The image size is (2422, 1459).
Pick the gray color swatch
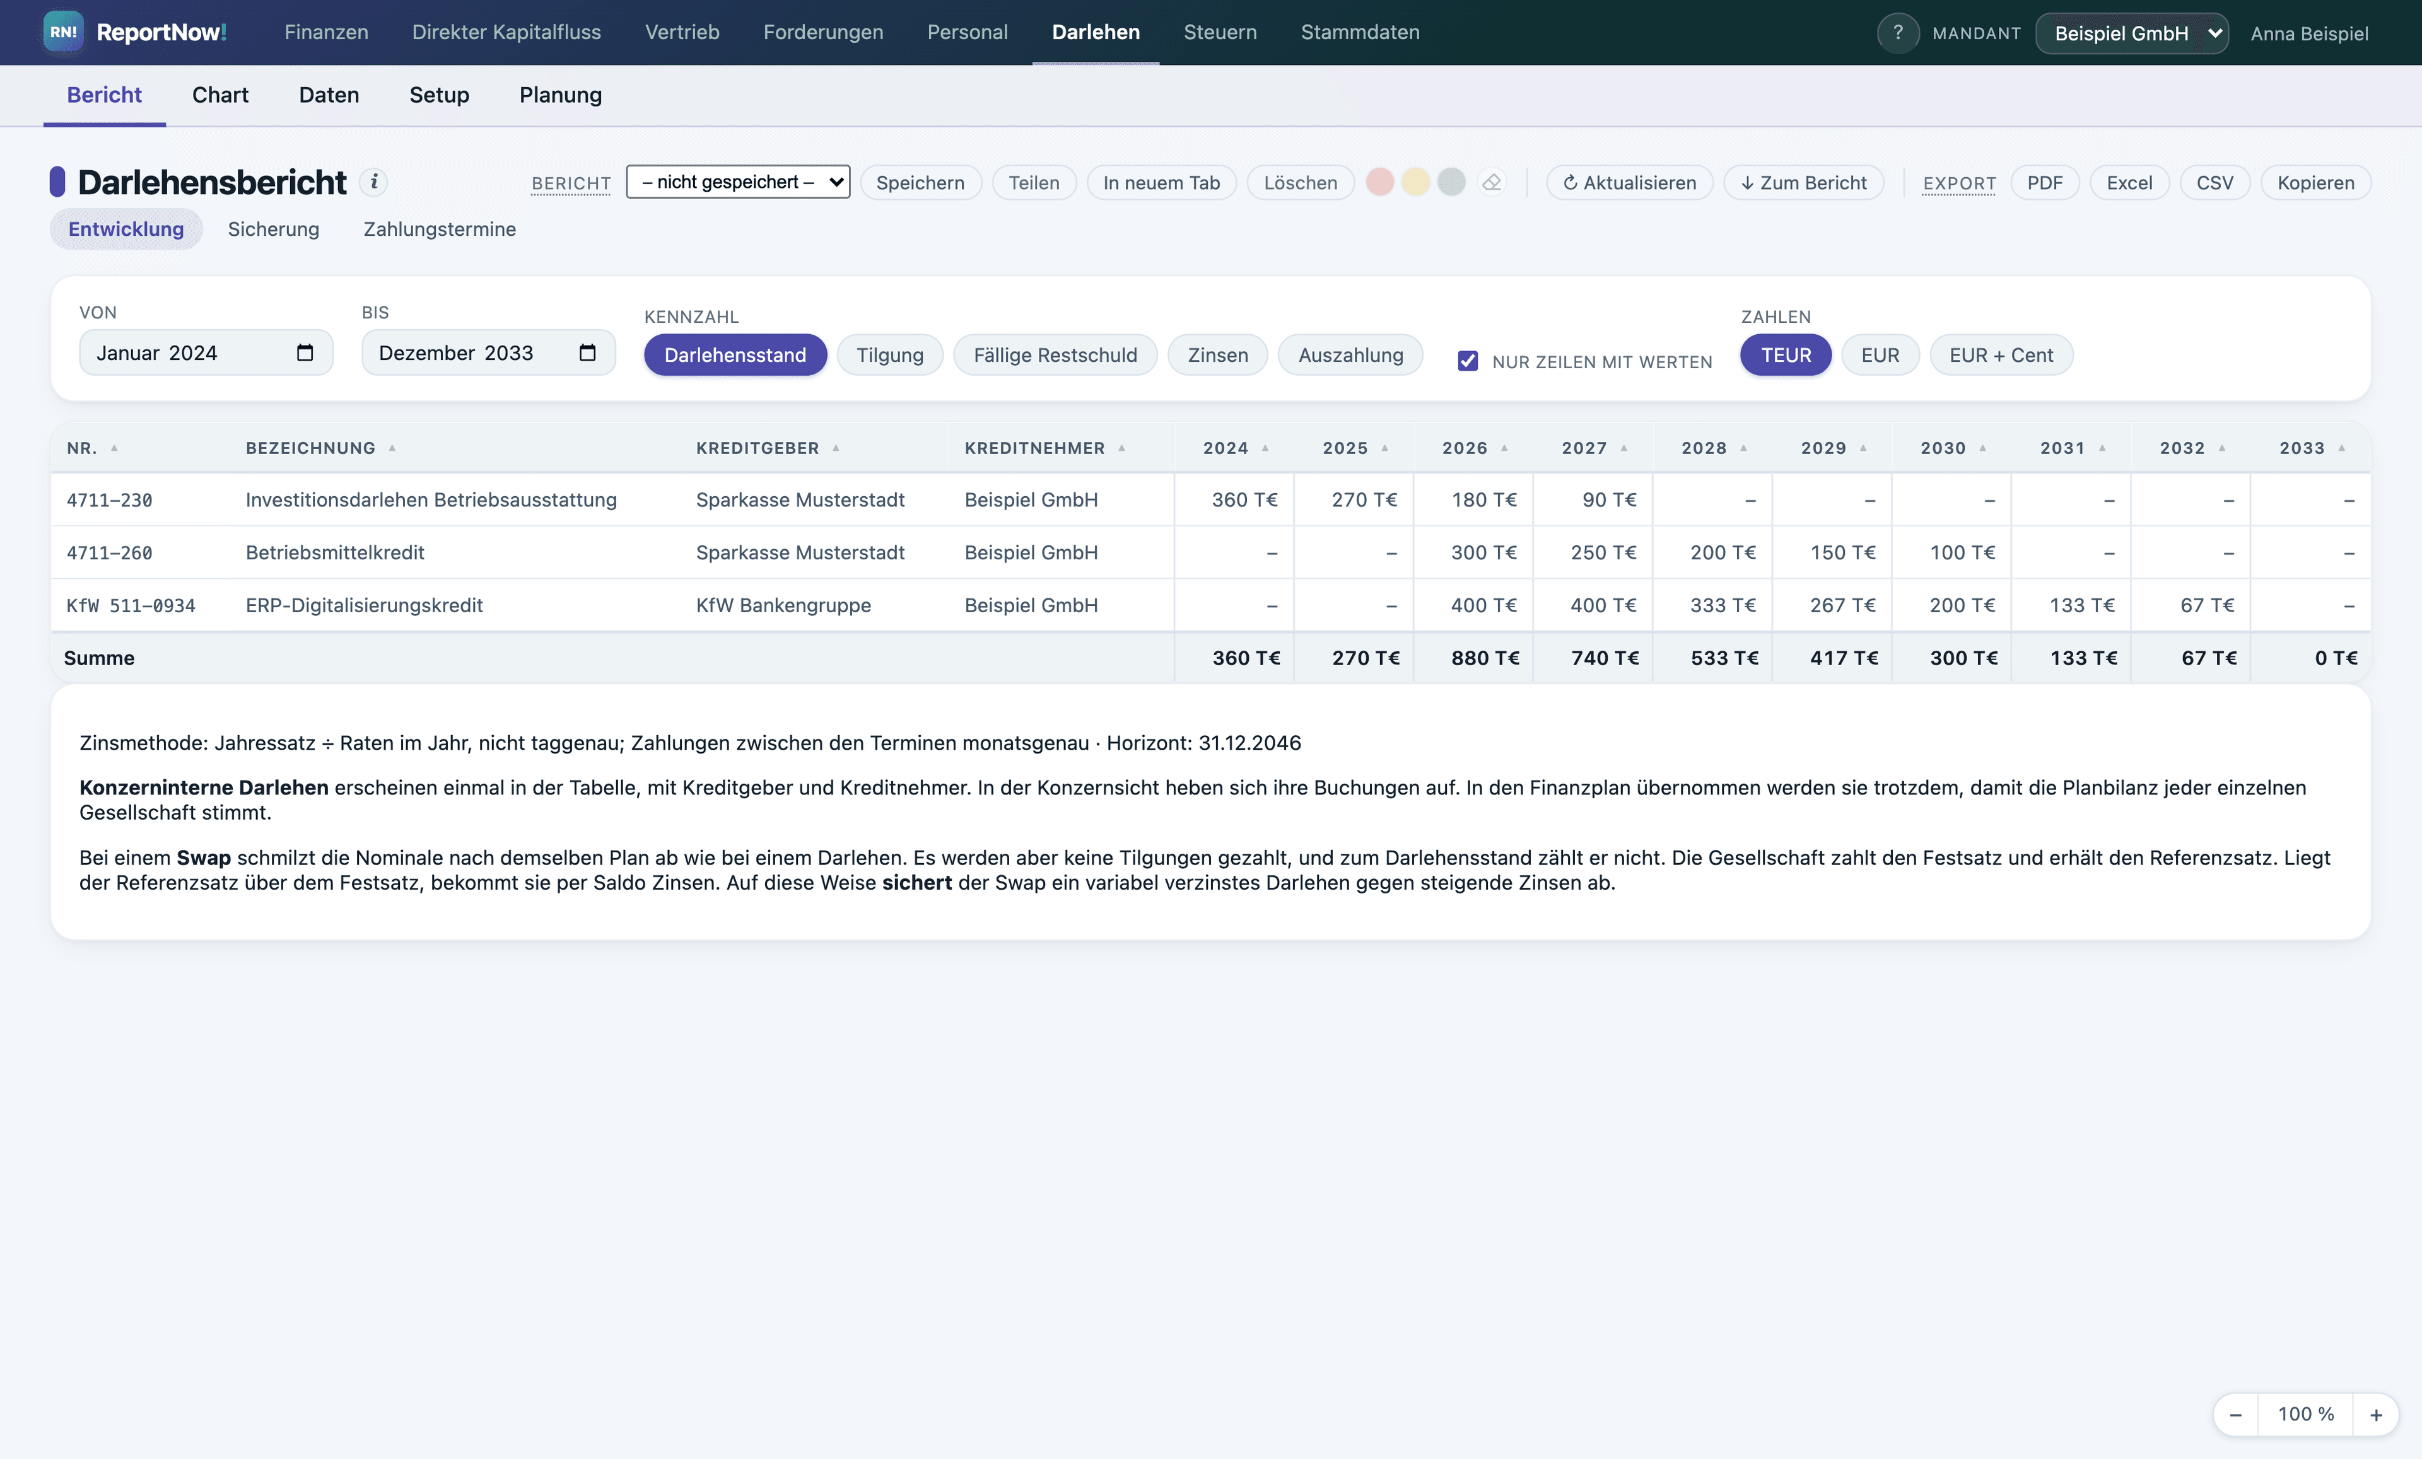[1451, 182]
